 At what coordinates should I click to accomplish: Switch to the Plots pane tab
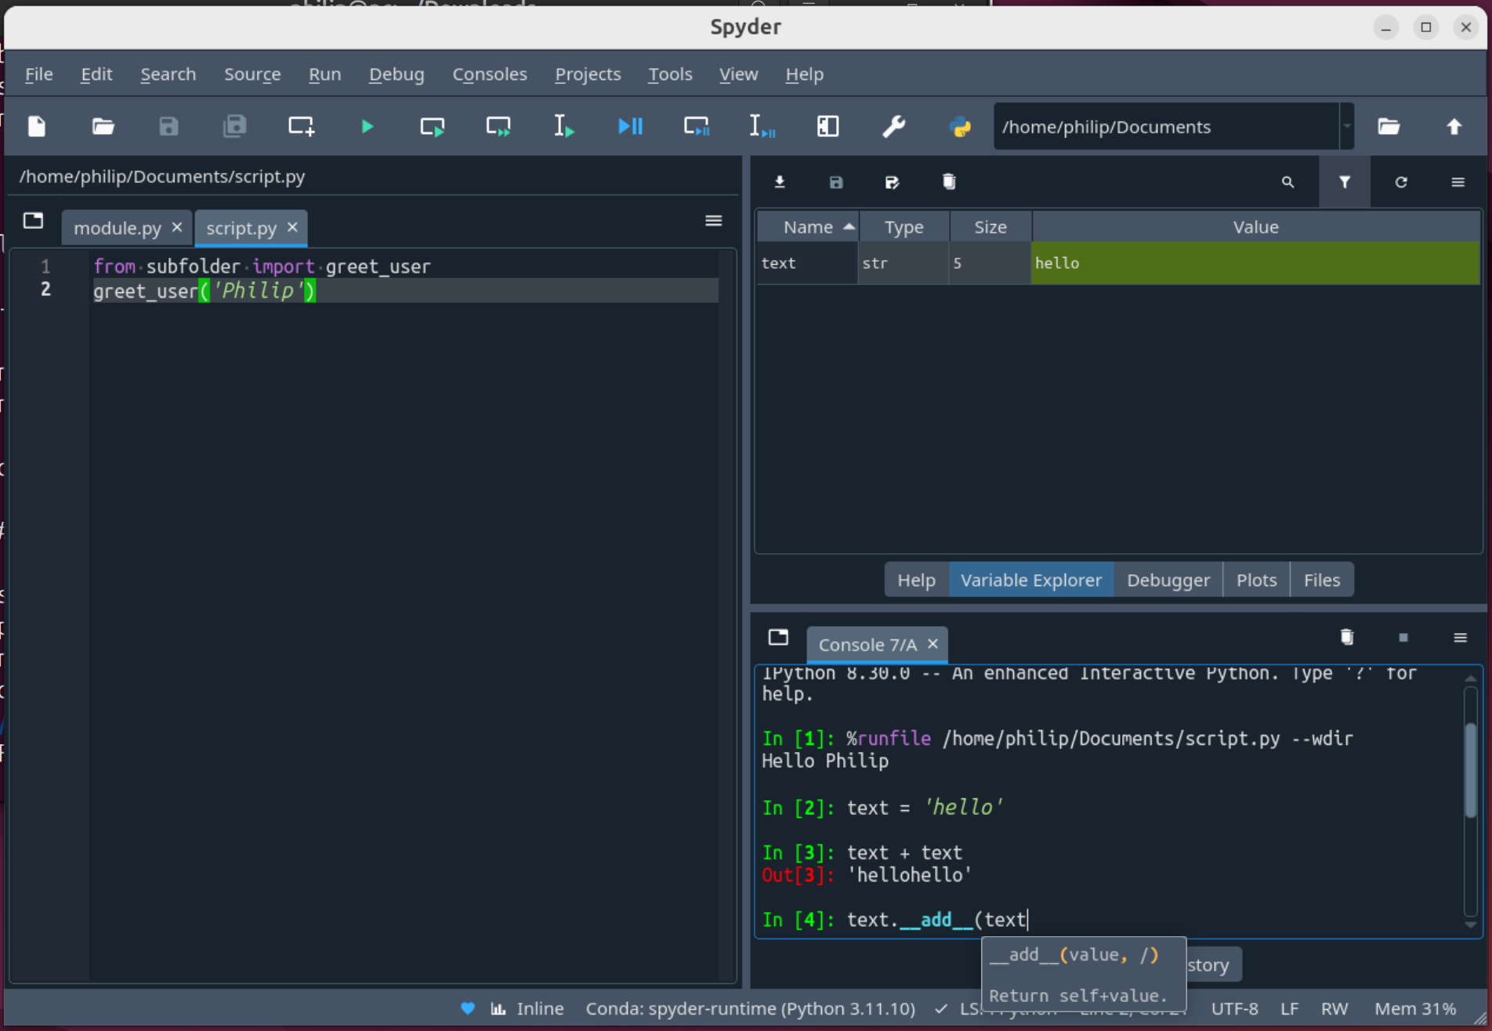(1256, 580)
